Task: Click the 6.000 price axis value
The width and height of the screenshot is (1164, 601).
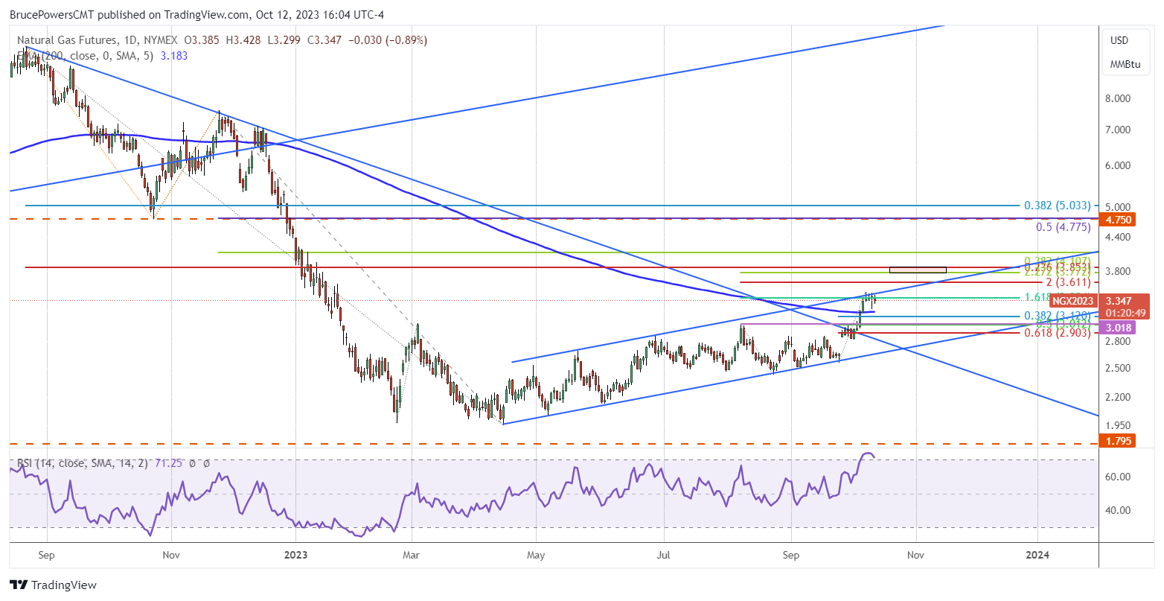Action: tap(1119, 165)
